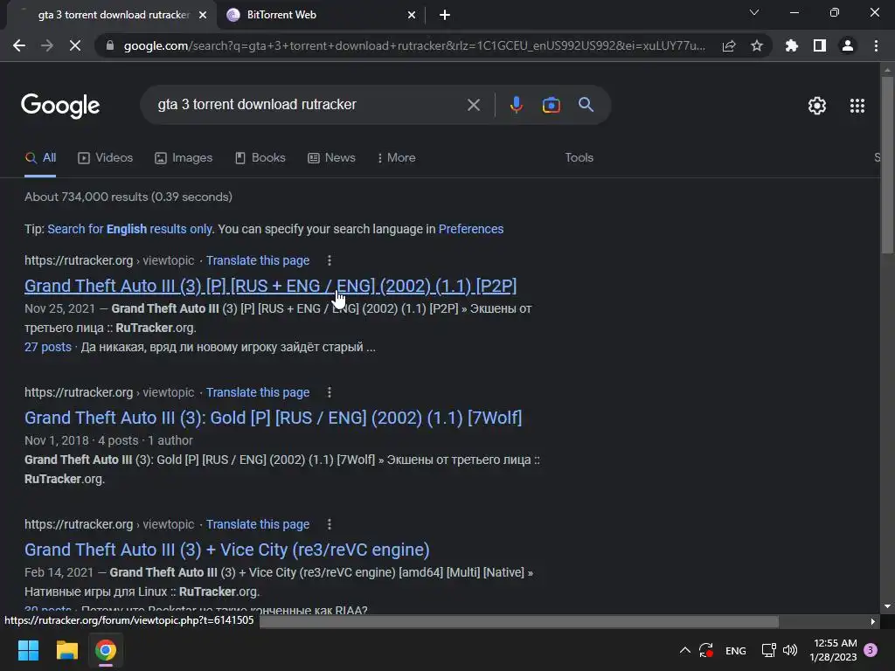Switch to Videos results
The height and width of the screenshot is (671, 895).
point(105,158)
